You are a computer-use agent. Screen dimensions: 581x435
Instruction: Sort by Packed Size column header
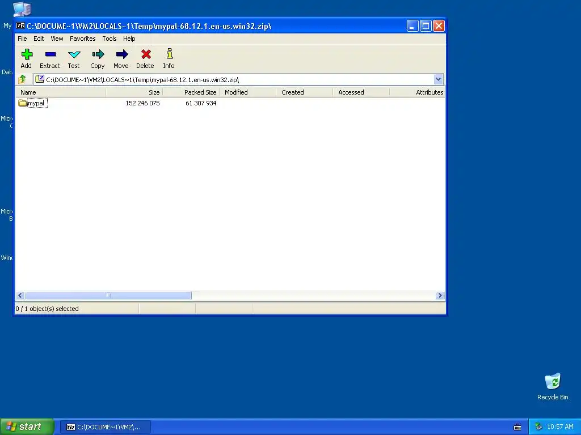click(x=191, y=92)
